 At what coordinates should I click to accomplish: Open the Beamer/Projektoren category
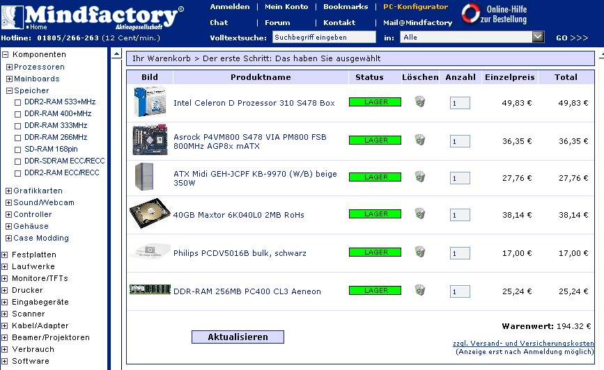coord(50,338)
